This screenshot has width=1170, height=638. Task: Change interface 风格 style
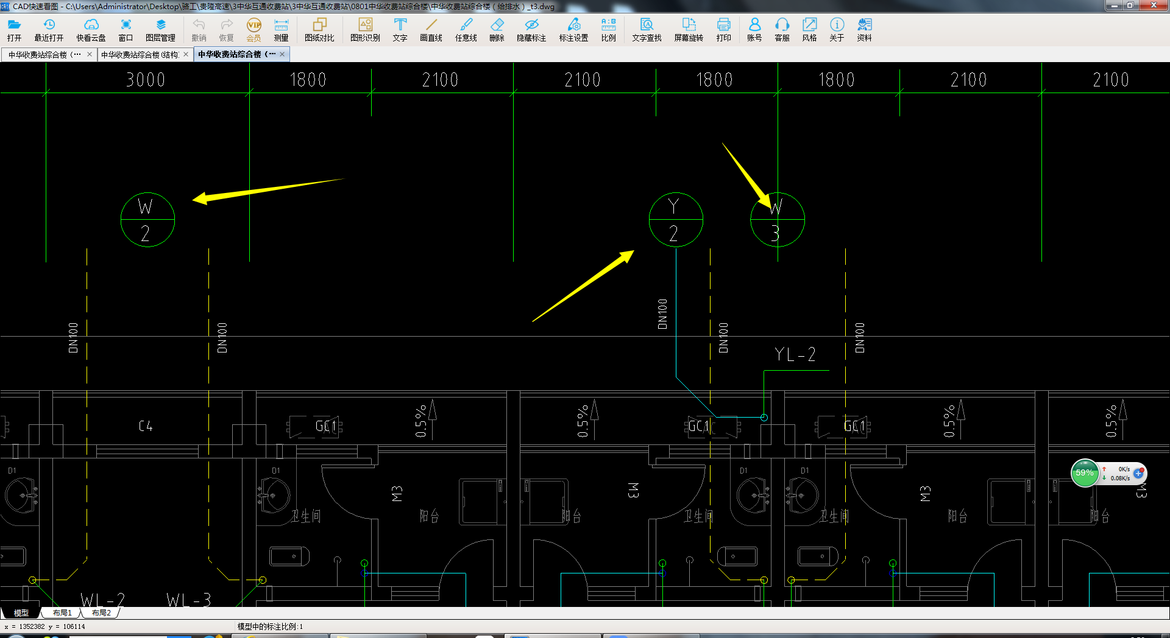point(809,30)
